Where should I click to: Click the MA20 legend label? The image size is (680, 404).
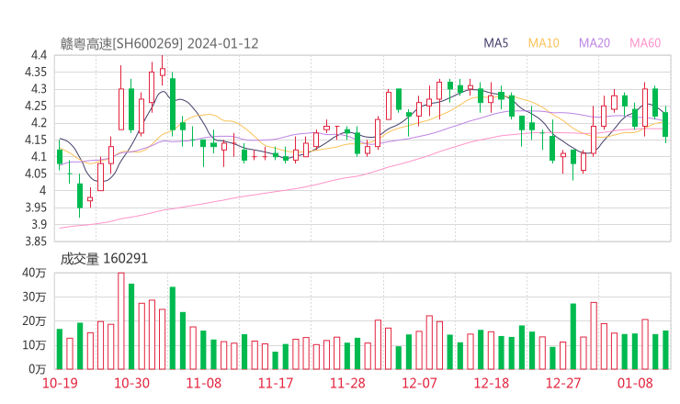[x=595, y=43]
